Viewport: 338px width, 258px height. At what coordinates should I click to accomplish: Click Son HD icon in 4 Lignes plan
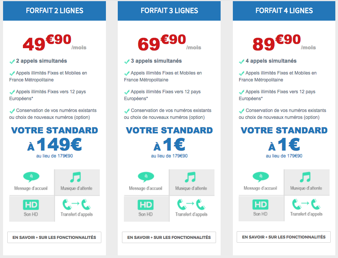pyautogui.click(x=260, y=204)
